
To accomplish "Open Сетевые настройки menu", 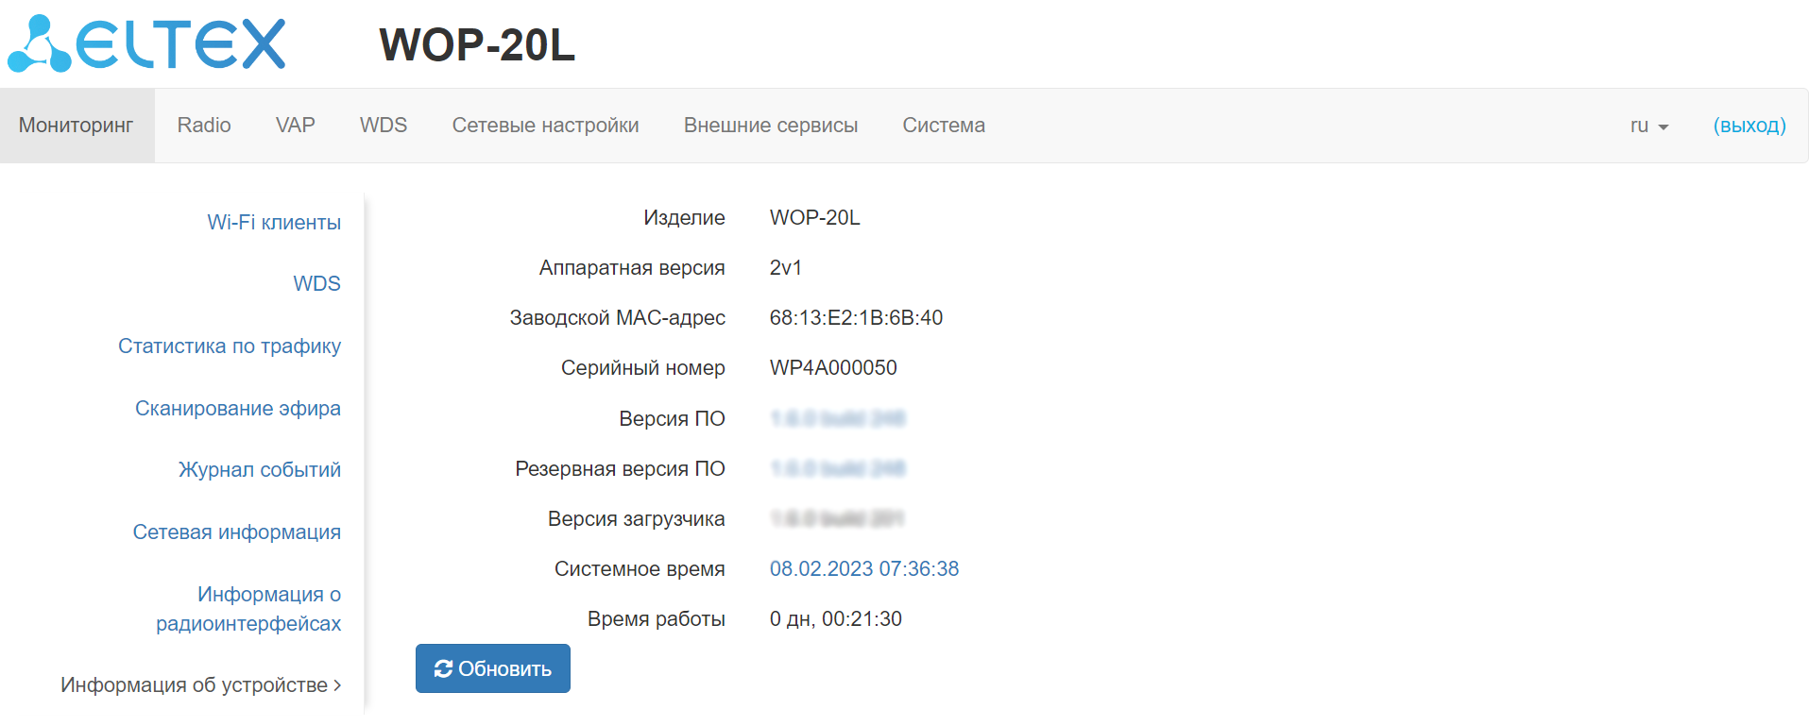I will (545, 126).
